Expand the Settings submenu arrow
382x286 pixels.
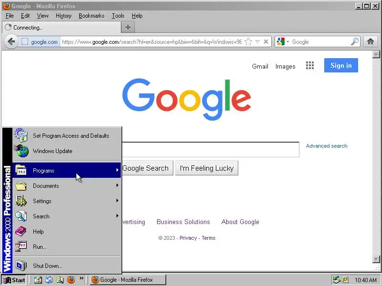117,201
